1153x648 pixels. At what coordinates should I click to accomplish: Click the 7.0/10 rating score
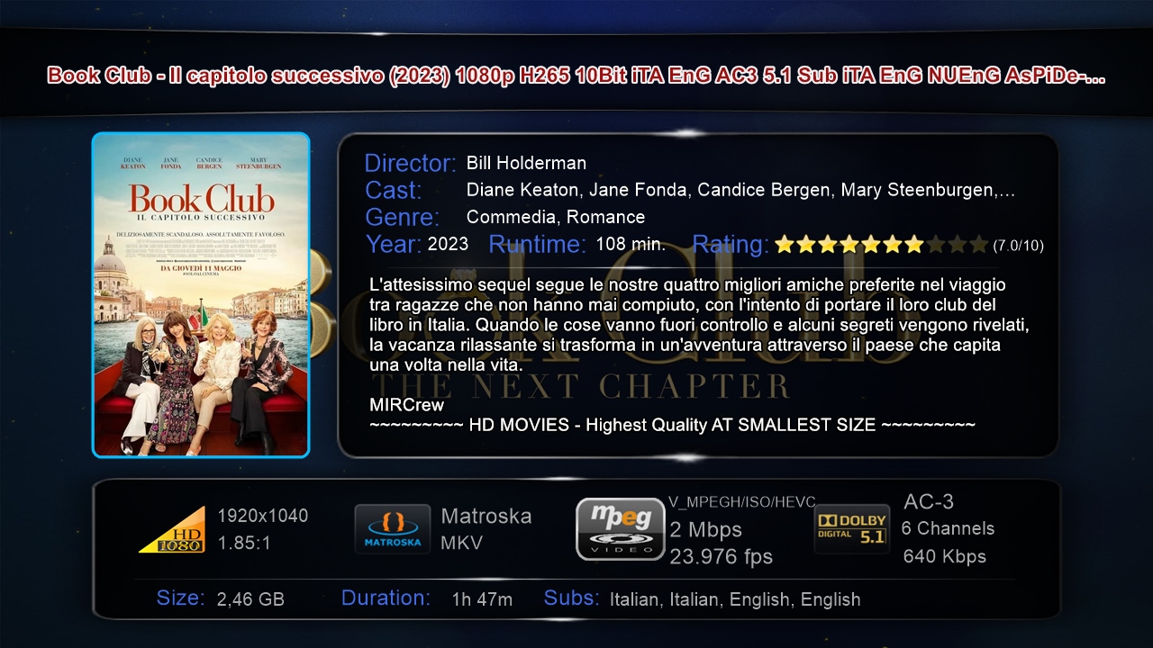point(1018,245)
